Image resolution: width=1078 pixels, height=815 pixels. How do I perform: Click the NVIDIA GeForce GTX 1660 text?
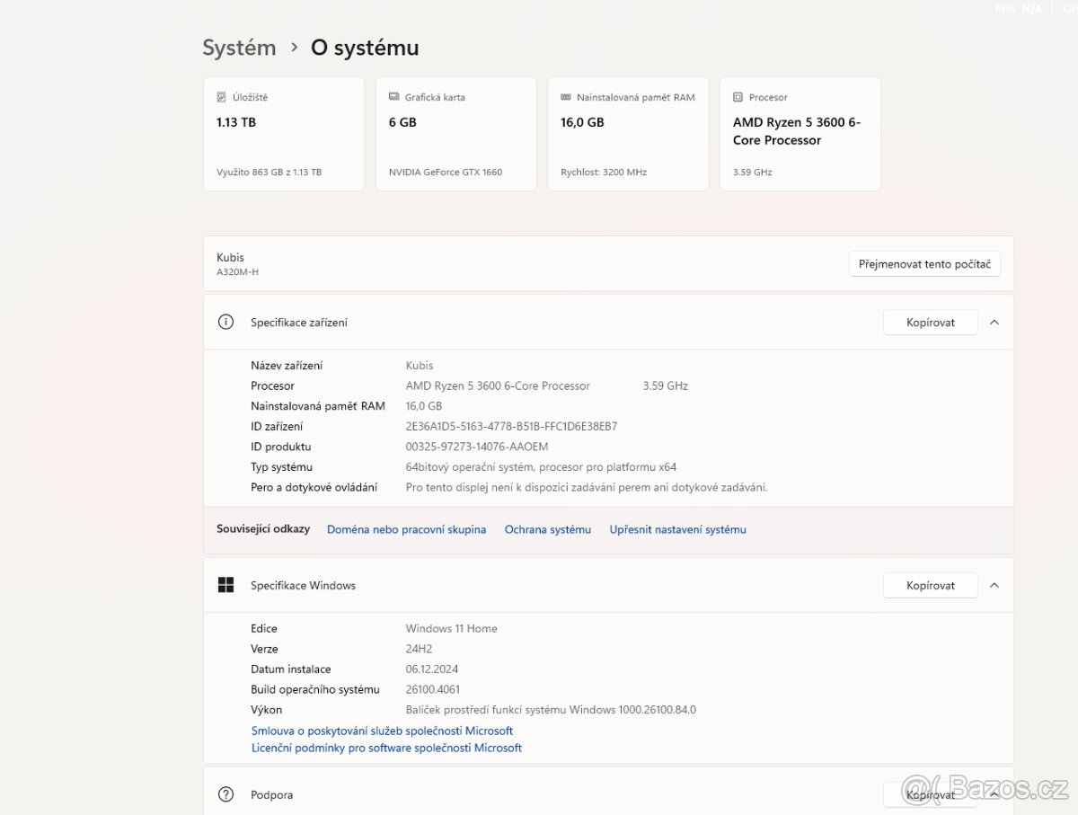click(x=446, y=172)
